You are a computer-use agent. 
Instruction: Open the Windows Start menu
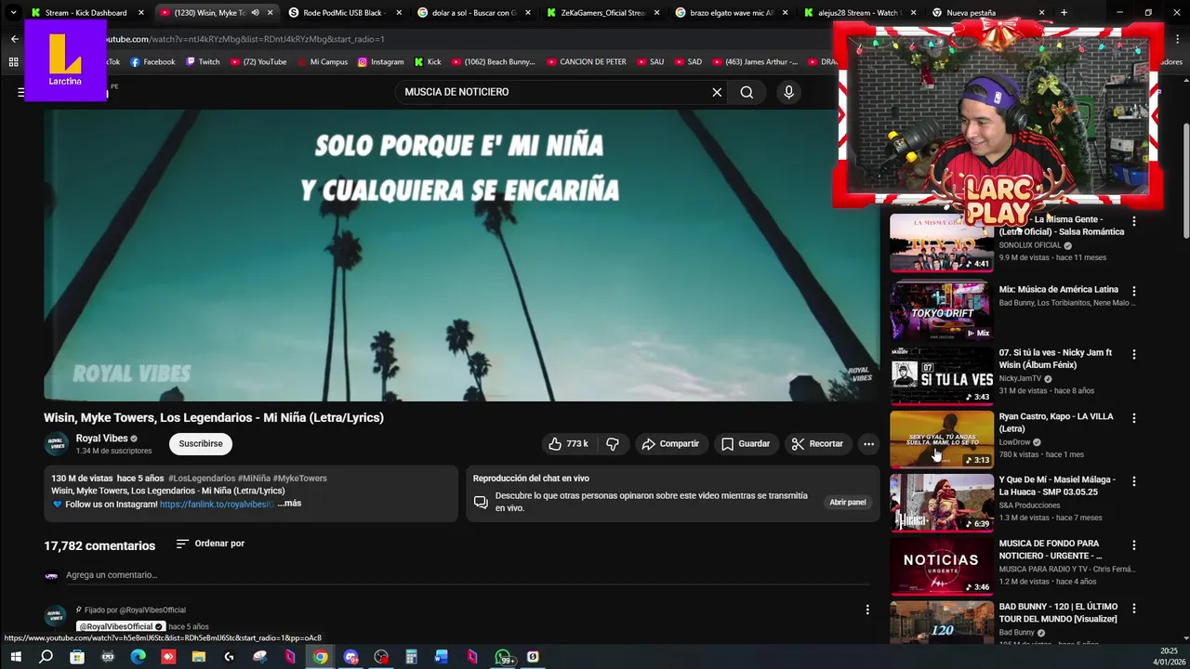[16, 657]
